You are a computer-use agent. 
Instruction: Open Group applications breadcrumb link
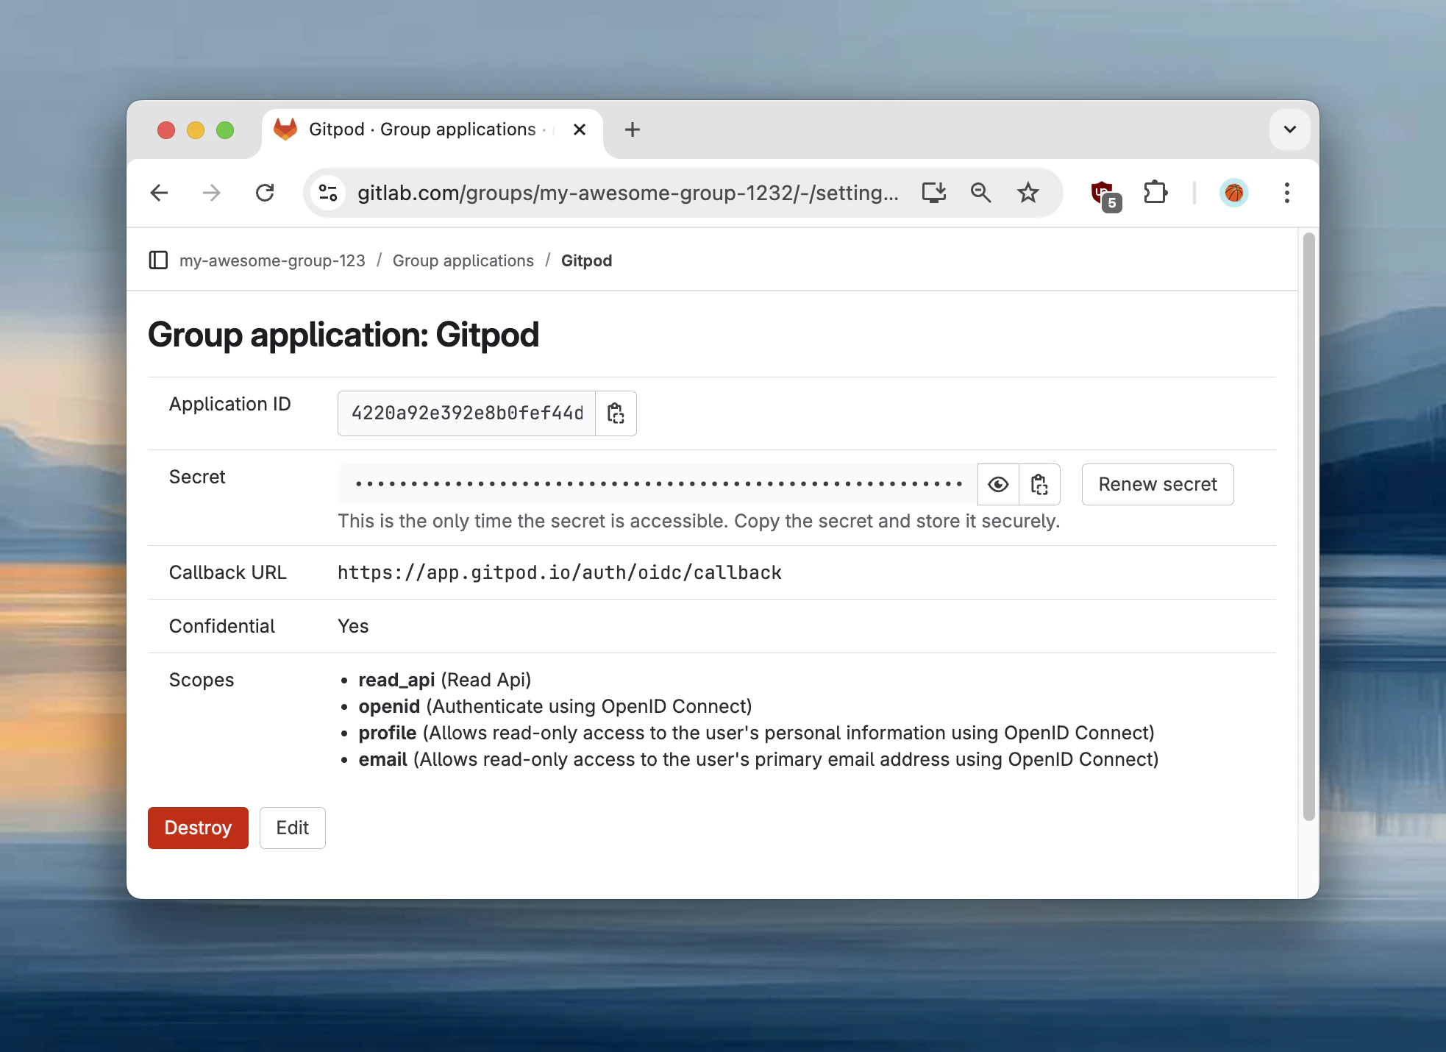tap(463, 260)
